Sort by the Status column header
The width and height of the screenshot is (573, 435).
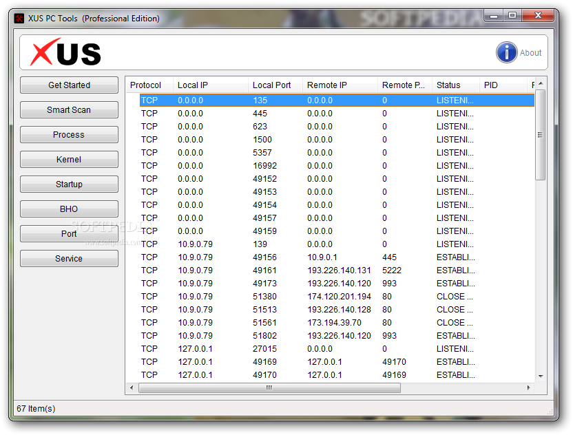coord(456,85)
